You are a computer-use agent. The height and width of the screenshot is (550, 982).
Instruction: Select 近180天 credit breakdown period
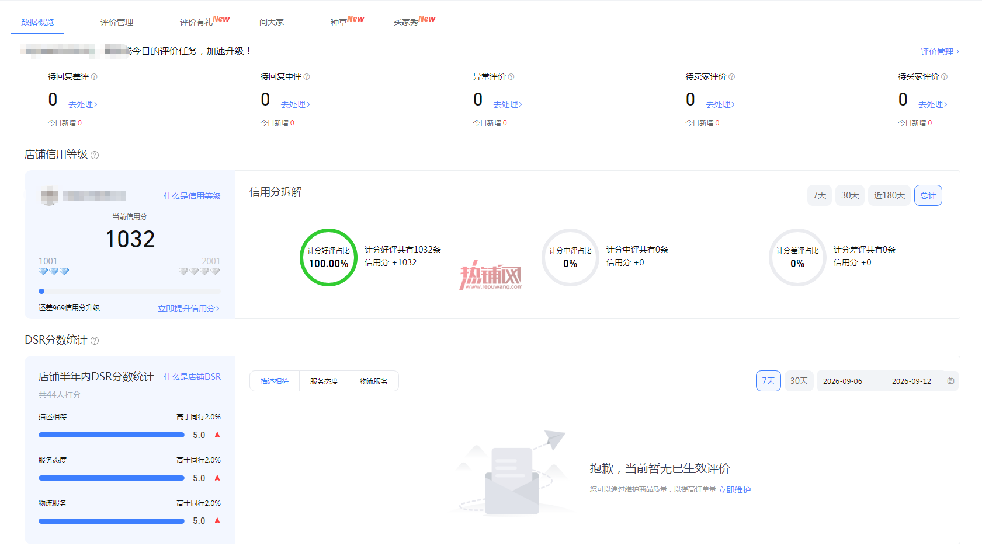889,195
